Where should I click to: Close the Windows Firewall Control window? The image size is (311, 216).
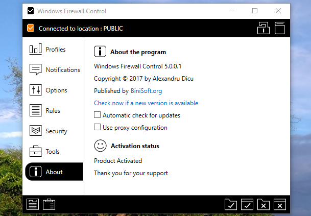point(278,11)
